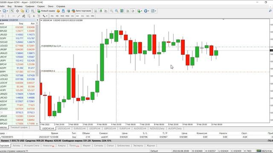This screenshot has height=153, width=273.
Task: Switch chart to line chart
Action: coord(106,11)
